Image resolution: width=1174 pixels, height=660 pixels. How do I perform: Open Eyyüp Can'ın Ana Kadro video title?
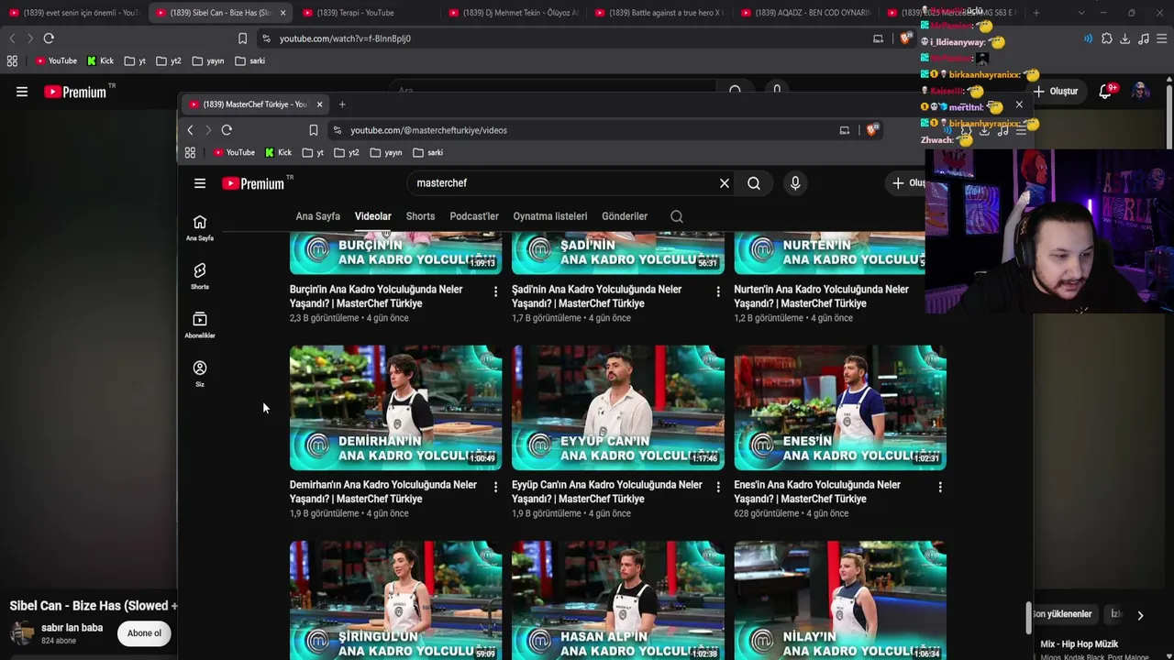point(607,491)
